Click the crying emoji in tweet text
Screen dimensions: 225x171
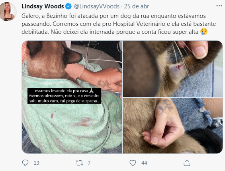204,32
